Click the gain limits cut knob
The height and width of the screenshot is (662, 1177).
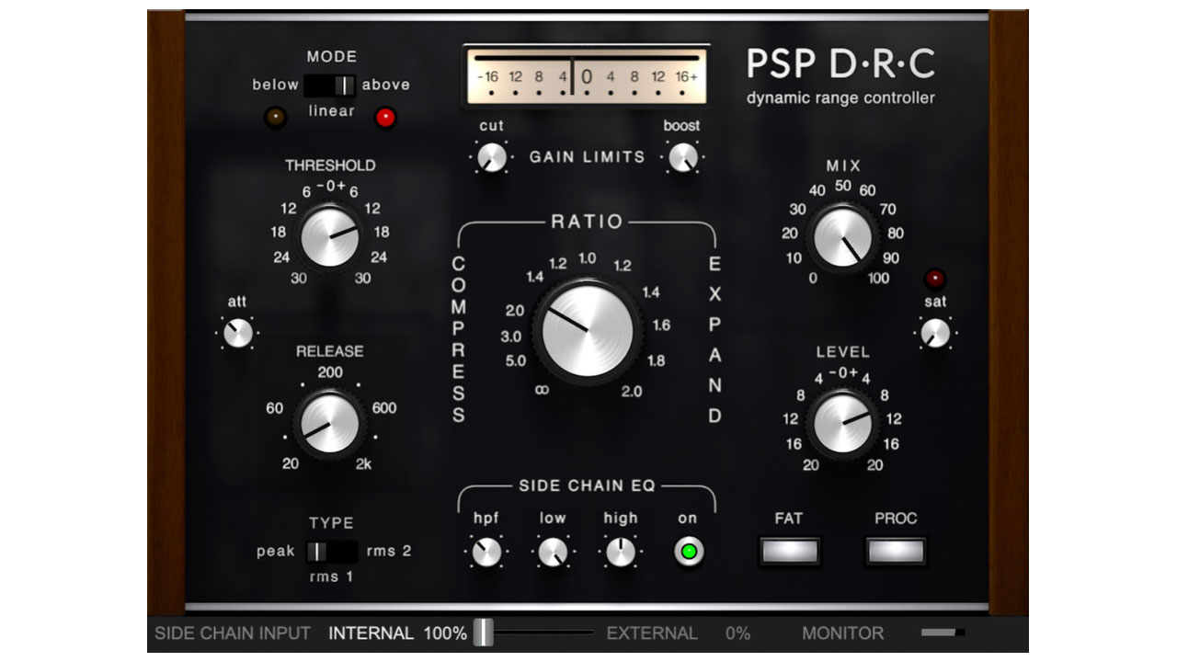click(x=492, y=157)
